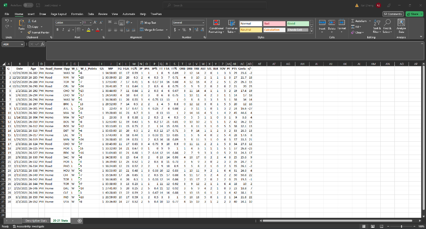This screenshot has width=426, height=229.
Task: Open Sort & Filter
Action: (x=377, y=26)
